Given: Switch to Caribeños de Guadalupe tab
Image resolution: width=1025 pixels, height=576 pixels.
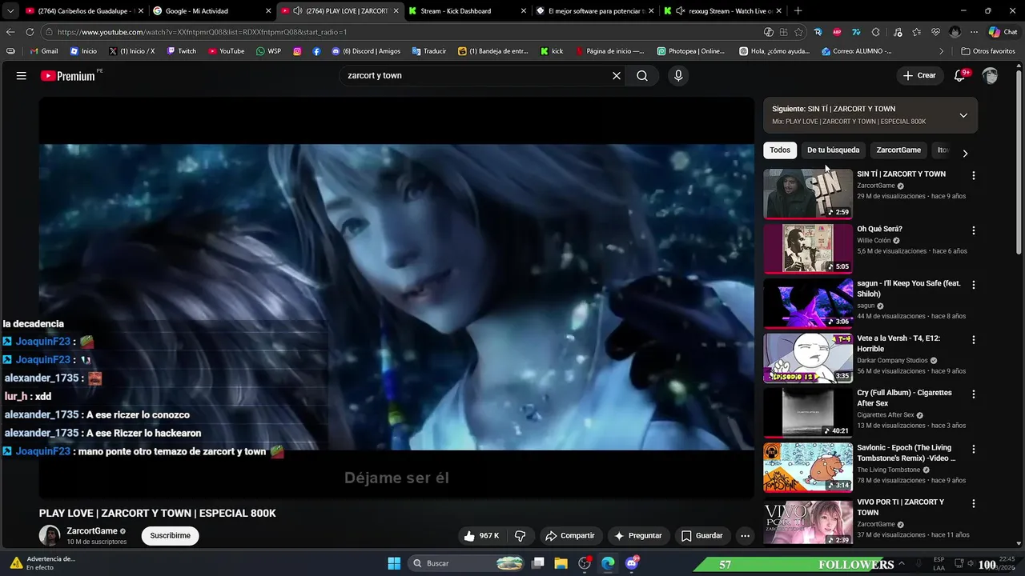Looking at the screenshot, I should [82, 11].
